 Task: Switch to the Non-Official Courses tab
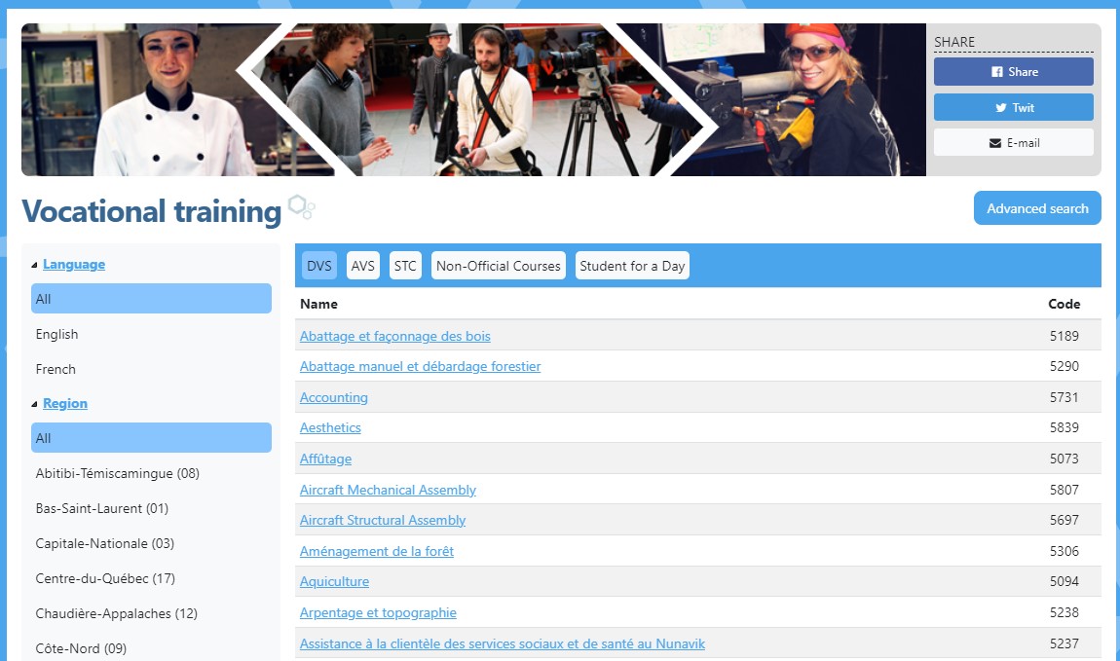pyautogui.click(x=498, y=265)
